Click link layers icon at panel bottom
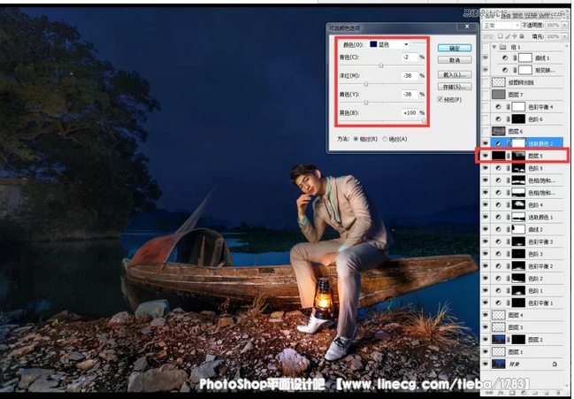The image size is (574, 399). (489, 393)
